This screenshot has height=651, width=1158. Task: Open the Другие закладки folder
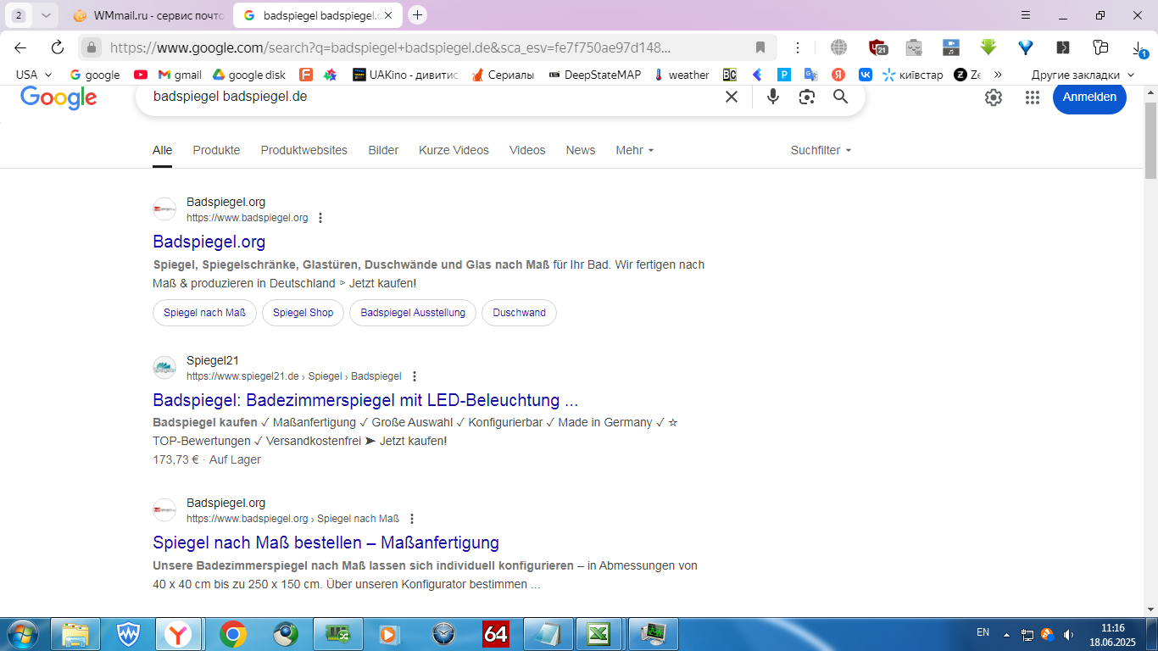(1083, 75)
